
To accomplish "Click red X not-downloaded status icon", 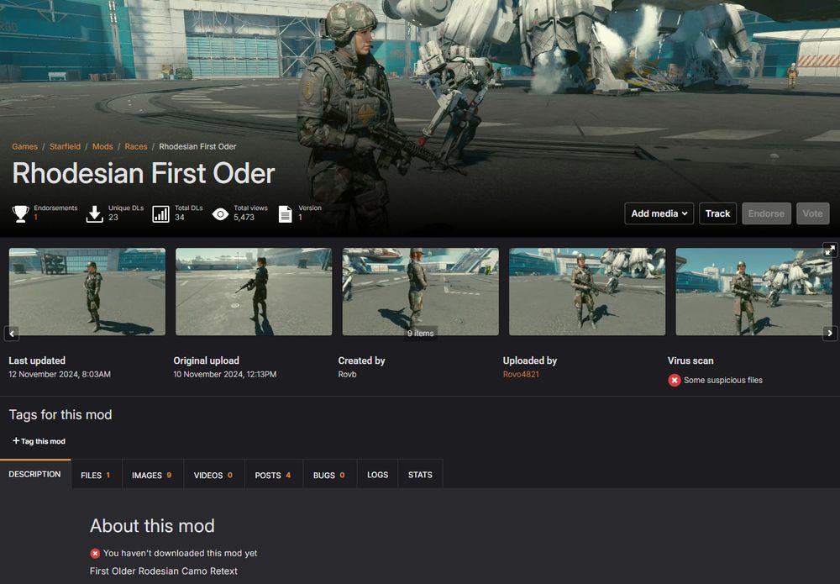I will click(95, 553).
